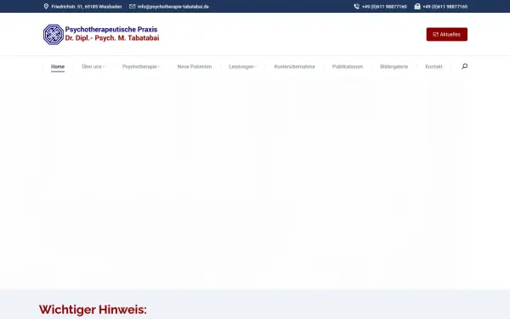Click the Psychotherapeutische Praxis title text
This screenshot has height=319, width=510.
click(111, 29)
